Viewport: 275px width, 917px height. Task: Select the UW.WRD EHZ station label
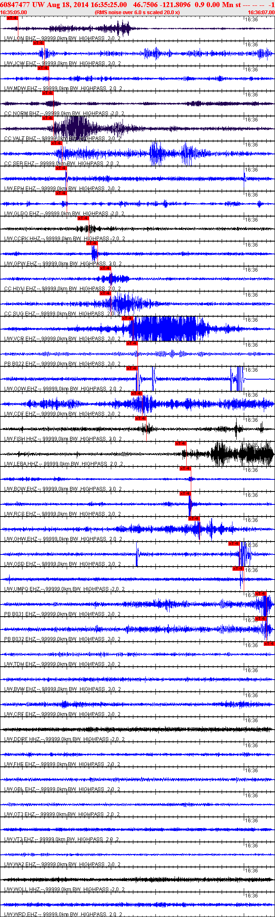[x=20, y=914]
